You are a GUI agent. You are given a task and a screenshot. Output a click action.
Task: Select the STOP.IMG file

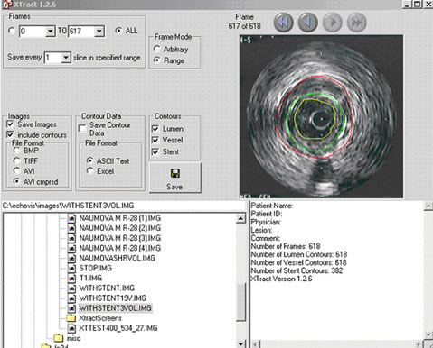(96, 268)
